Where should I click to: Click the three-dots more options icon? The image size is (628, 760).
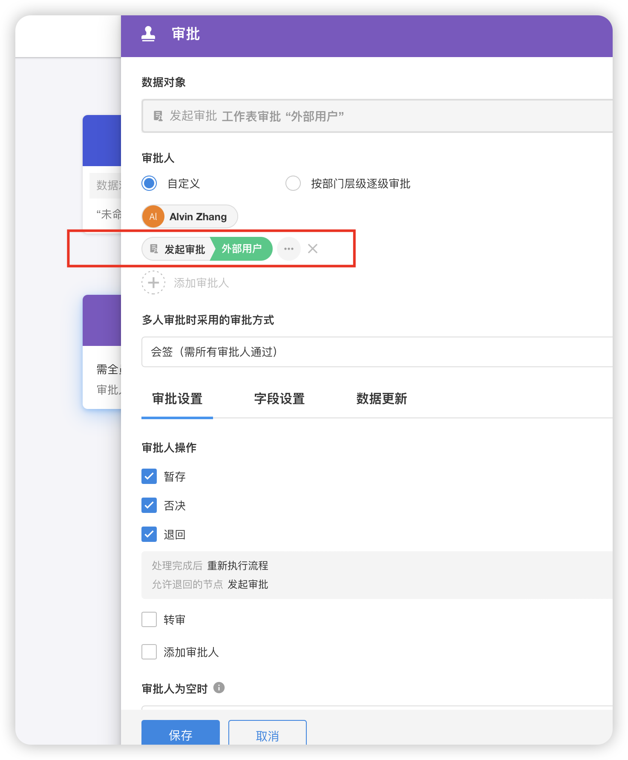coord(289,249)
